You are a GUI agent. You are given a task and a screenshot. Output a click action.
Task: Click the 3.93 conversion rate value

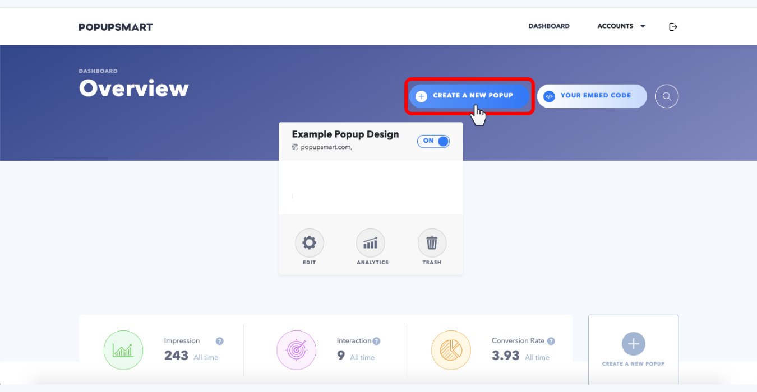pos(506,356)
